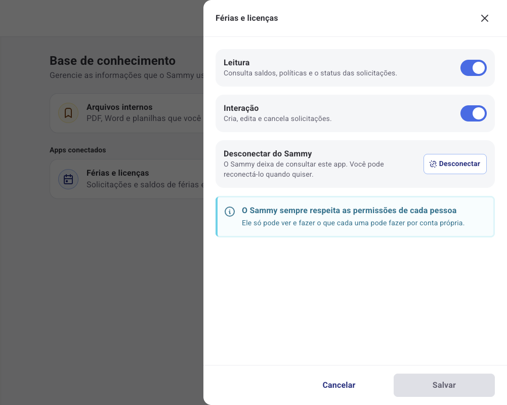The image size is (507, 405).
Task: Click the Leitura label text
Action: [237, 62]
